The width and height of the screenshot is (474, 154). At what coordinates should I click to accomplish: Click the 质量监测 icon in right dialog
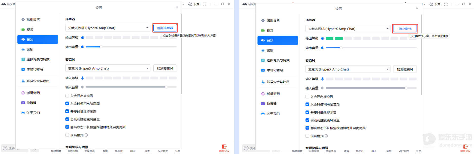point(263,94)
